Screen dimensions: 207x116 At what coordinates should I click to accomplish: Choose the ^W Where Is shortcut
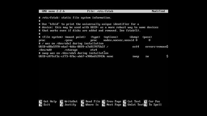tap(90, 105)
